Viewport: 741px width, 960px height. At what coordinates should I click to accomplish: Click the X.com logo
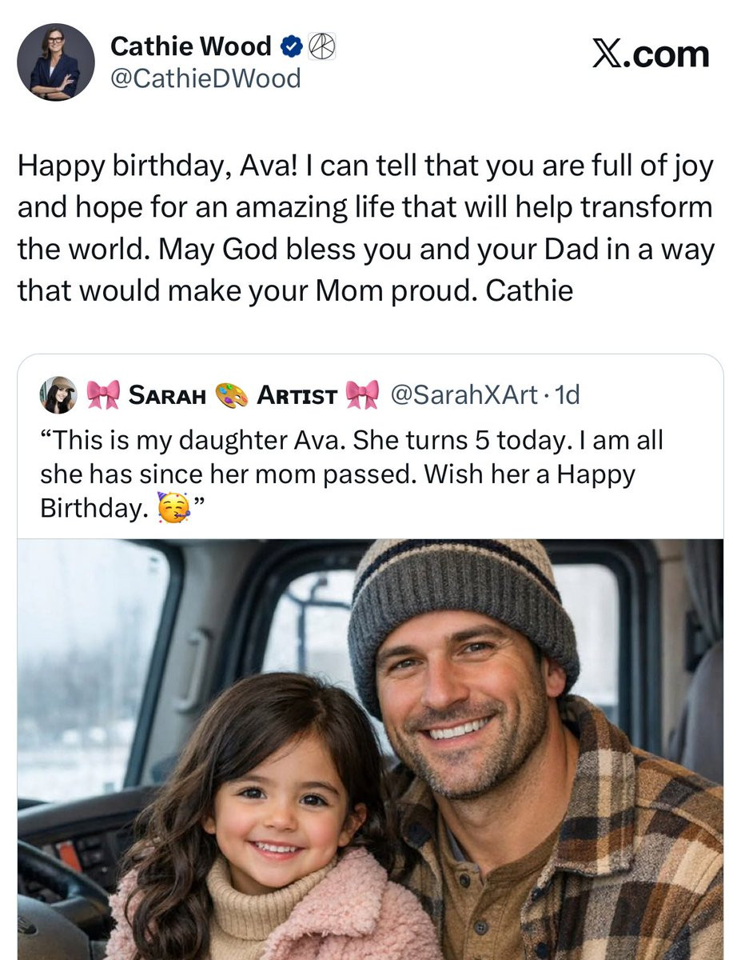(650, 54)
